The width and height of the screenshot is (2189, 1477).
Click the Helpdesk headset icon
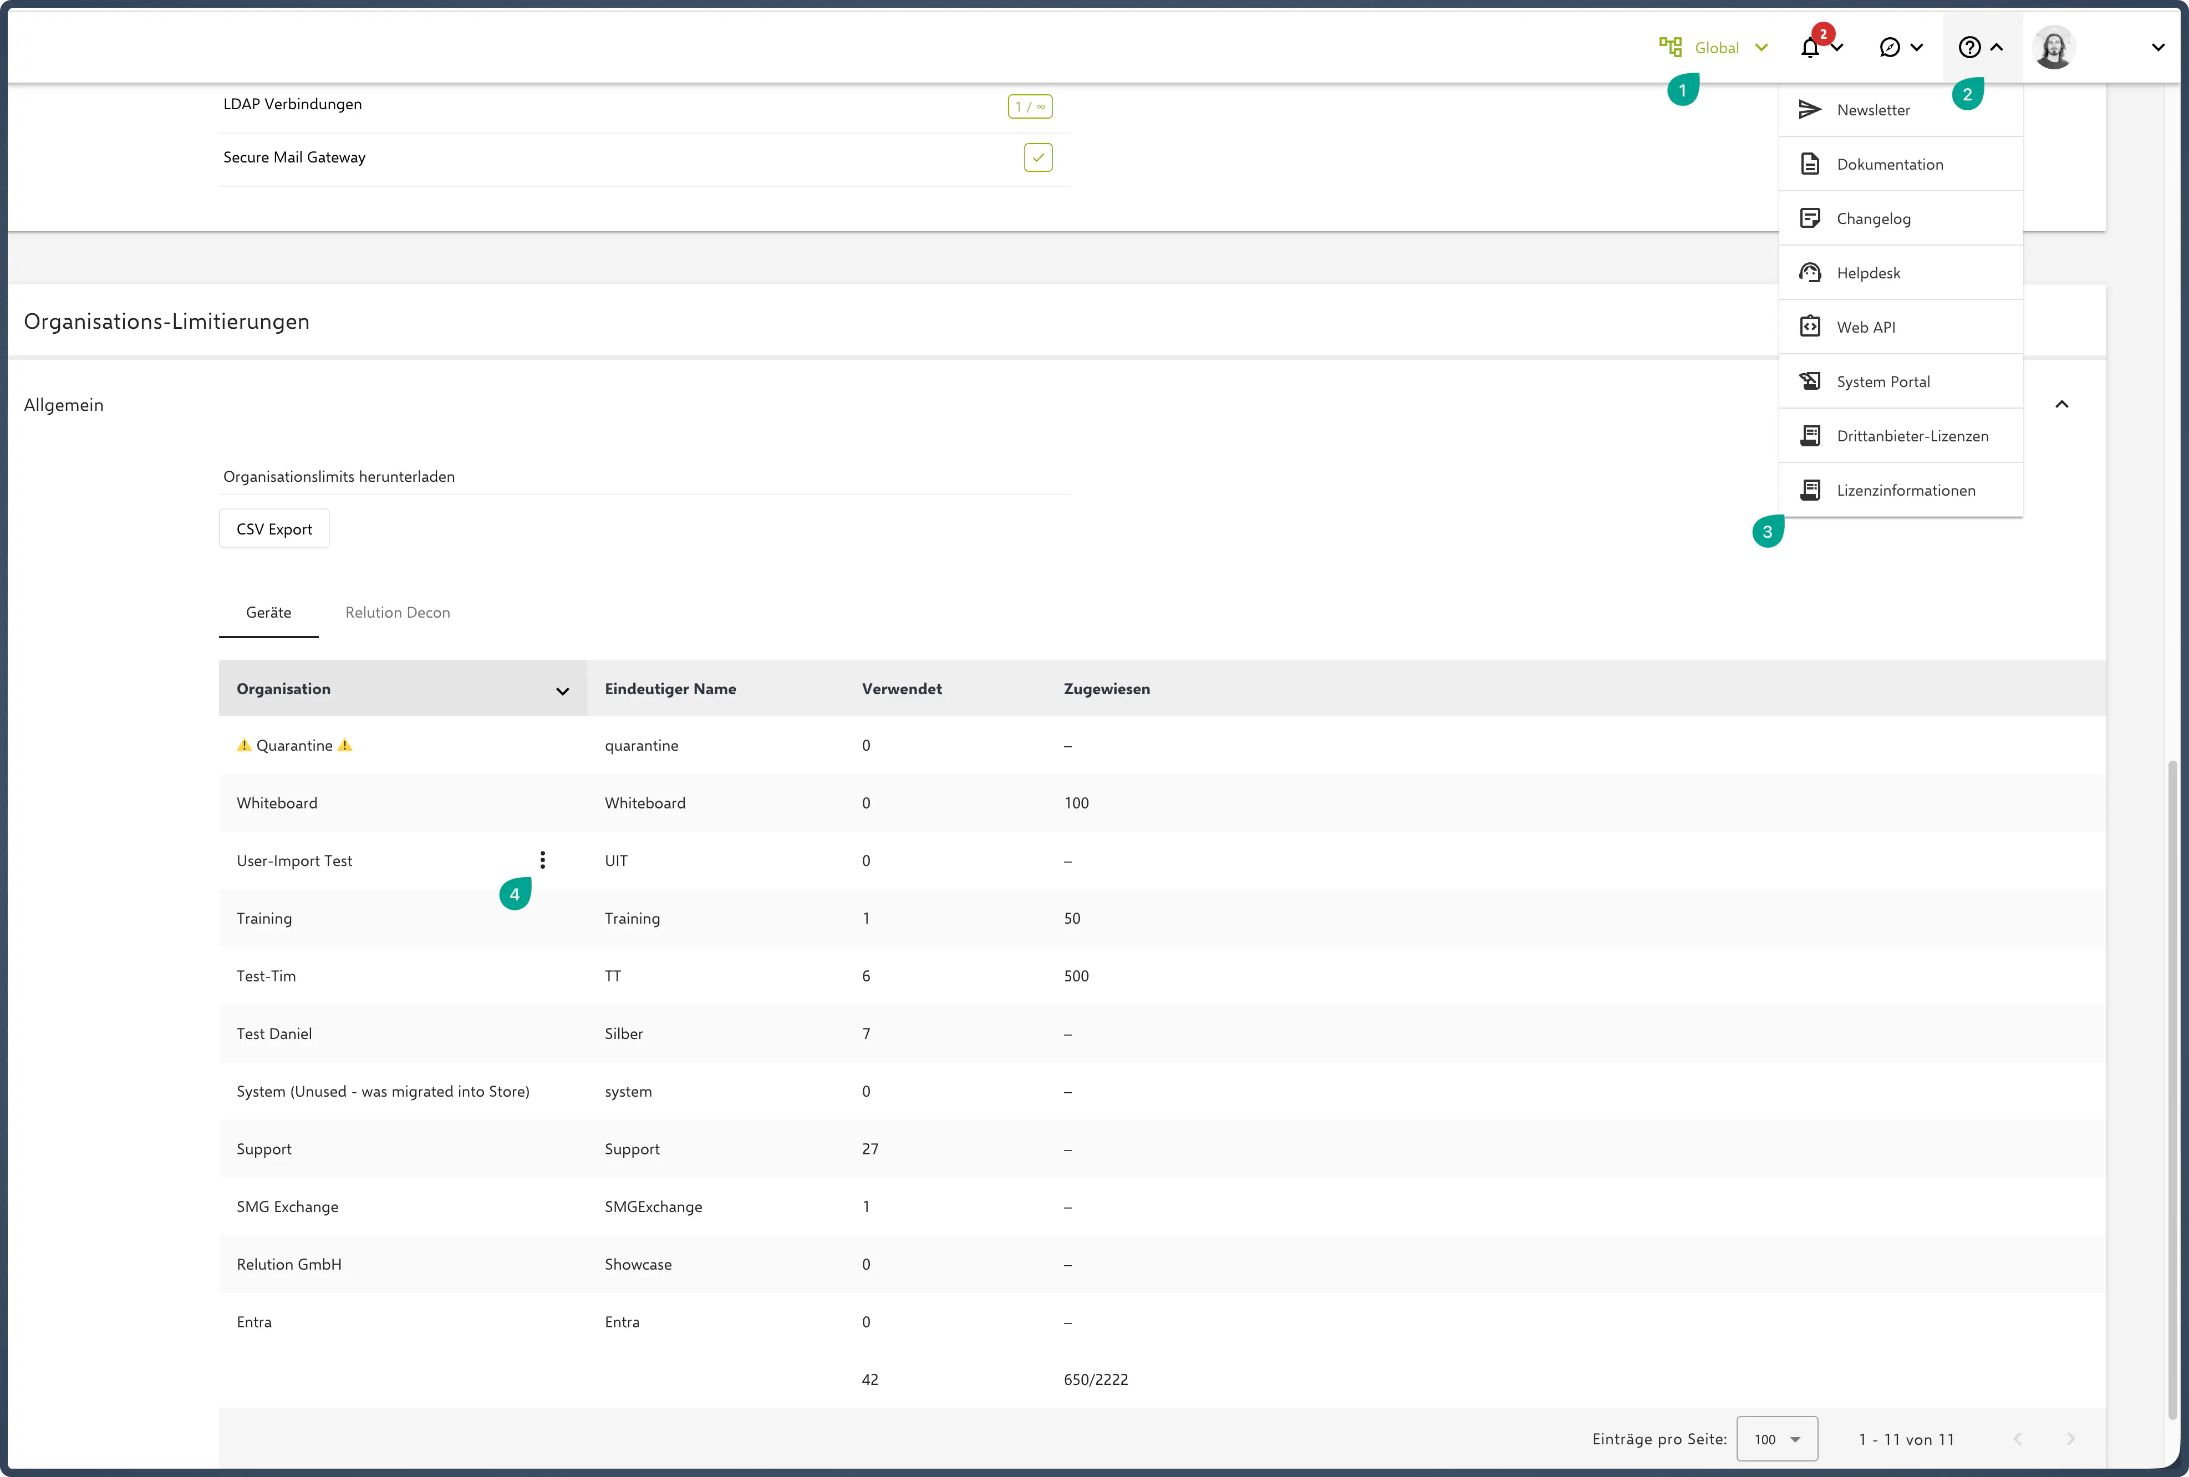(1809, 273)
